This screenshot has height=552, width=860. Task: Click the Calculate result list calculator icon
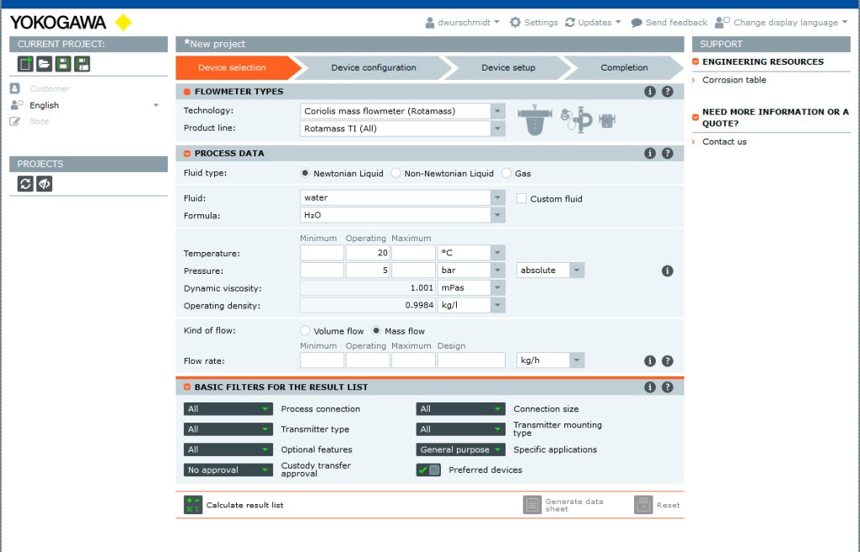[x=193, y=505]
